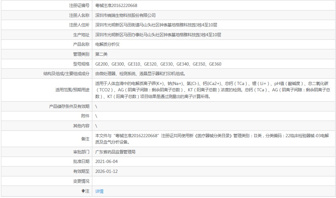Screen dimensions: 336x198
Task: Select registration number 粤械注准20162220668
Action: click(116, 6)
